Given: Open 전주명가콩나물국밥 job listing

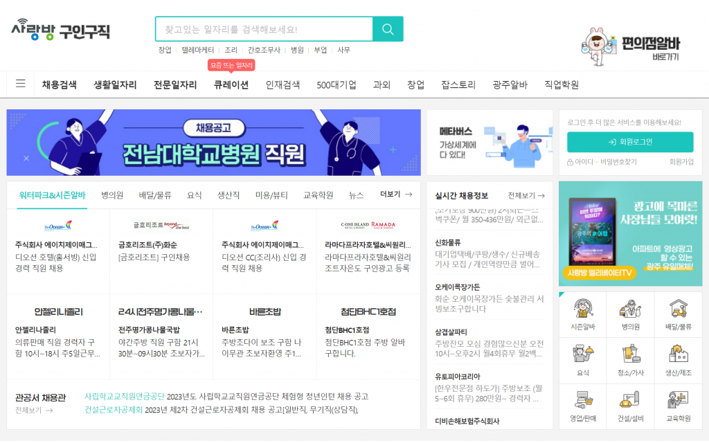Looking at the screenshot, I should pyautogui.click(x=161, y=336).
